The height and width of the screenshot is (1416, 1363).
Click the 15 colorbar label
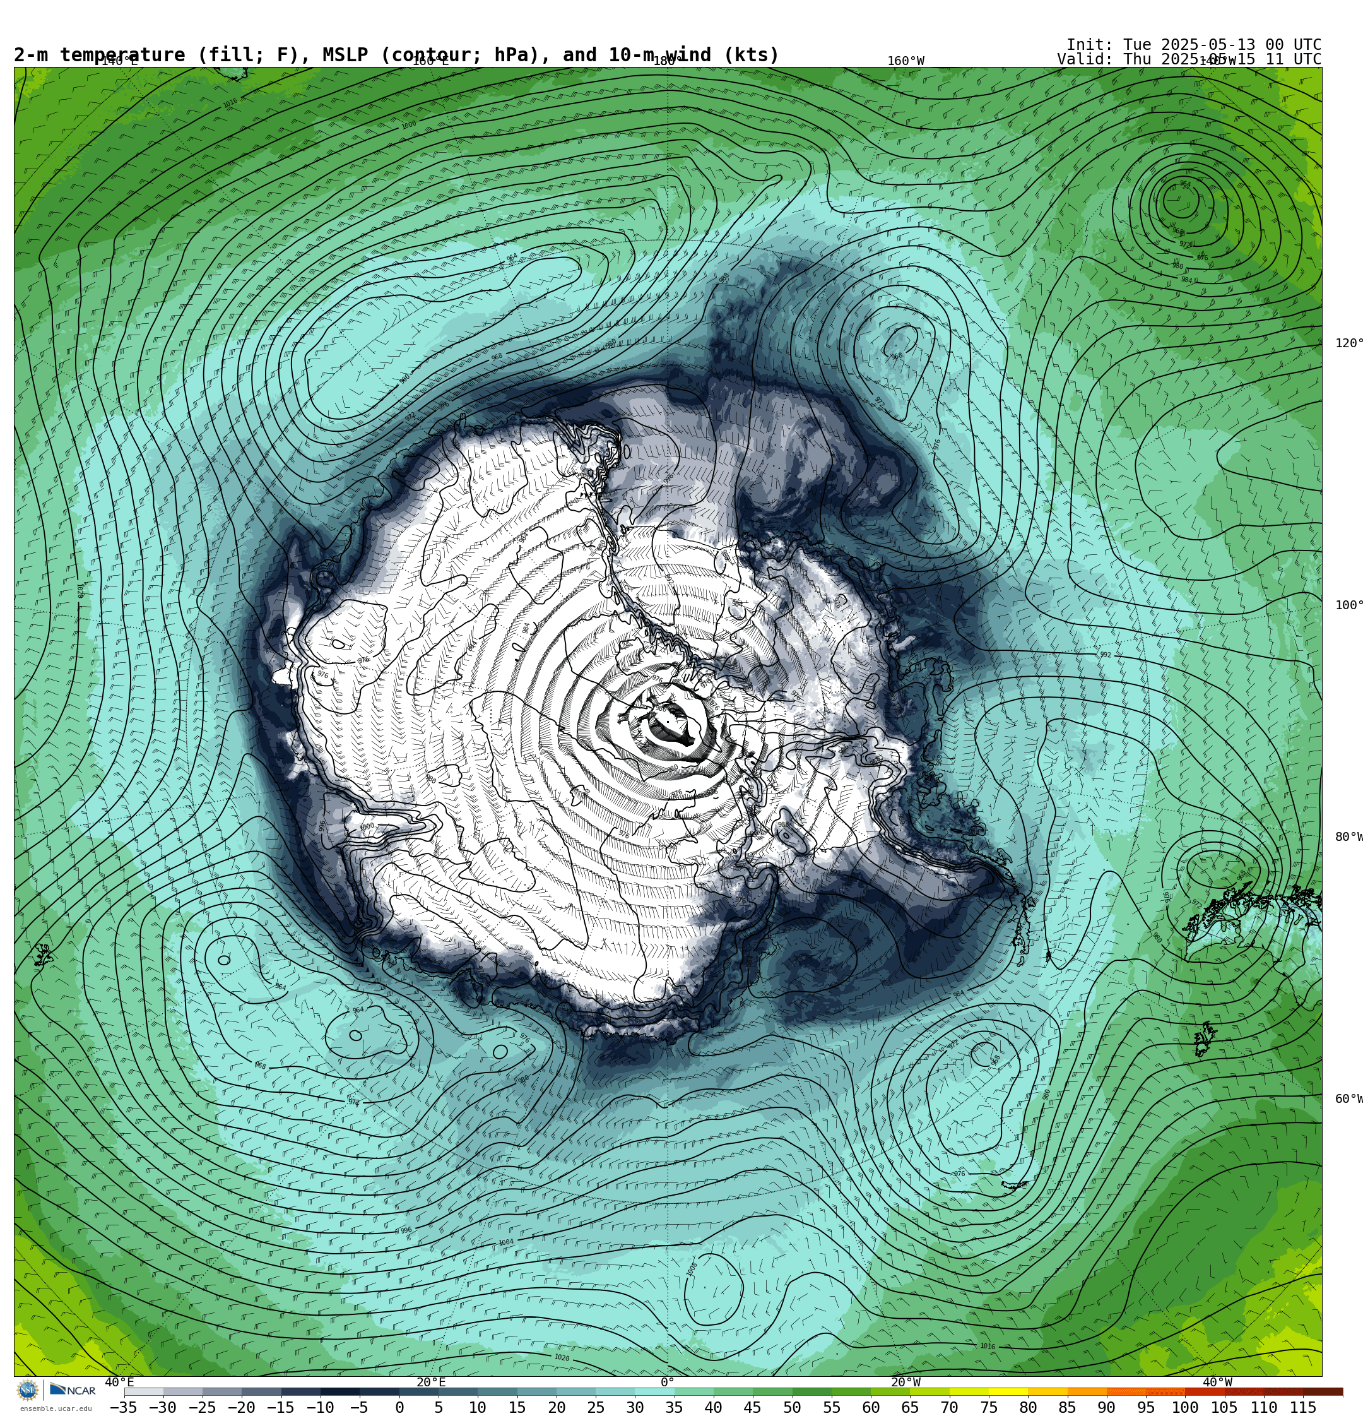pos(517,1407)
